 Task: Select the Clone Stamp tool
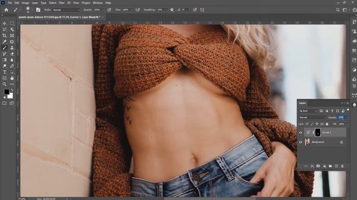(12, 48)
